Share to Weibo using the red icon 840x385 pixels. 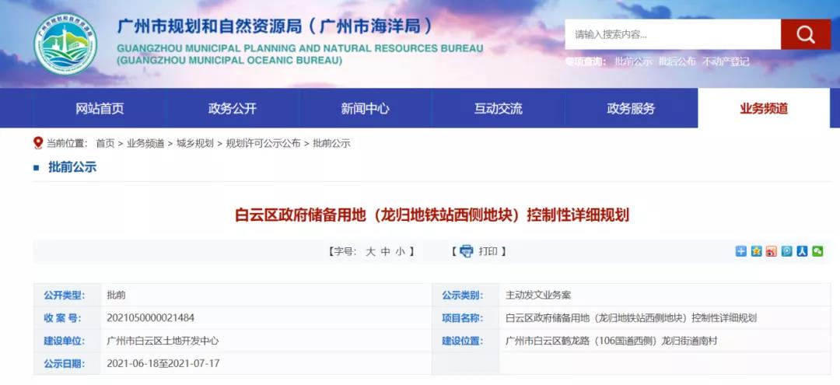pos(772,251)
